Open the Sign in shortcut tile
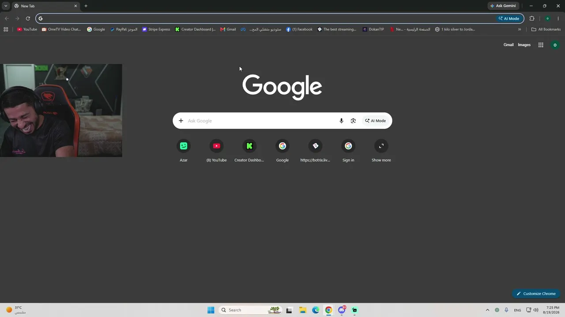This screenshot has width=565, height=317. tap(348, 151)
